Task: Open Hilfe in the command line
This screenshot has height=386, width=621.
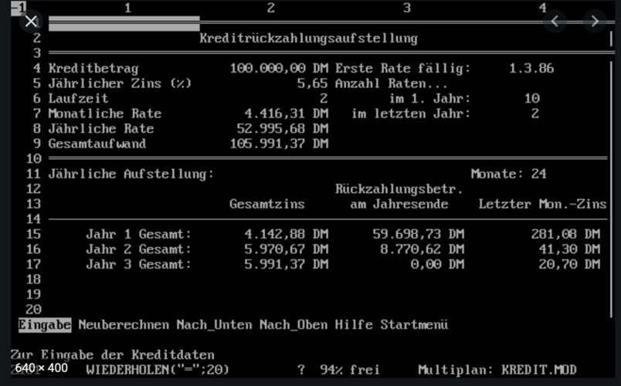Action: click(x=353, y=325)
